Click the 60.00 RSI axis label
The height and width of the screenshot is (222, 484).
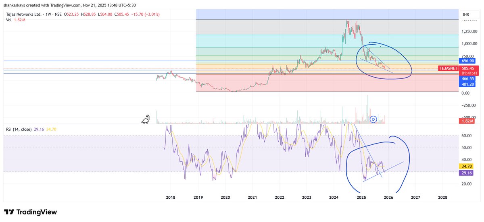(467, 136)
